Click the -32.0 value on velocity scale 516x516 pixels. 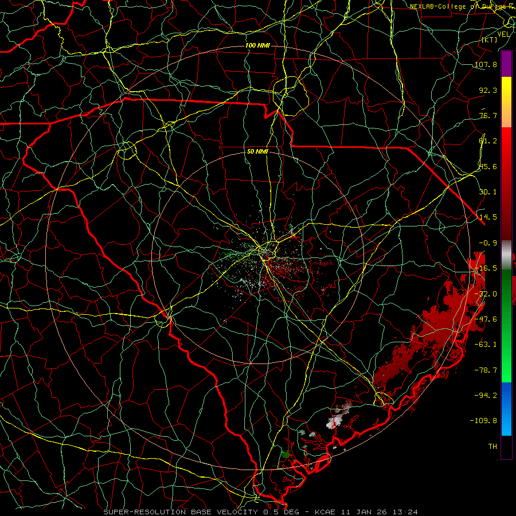tap(486, 294)
